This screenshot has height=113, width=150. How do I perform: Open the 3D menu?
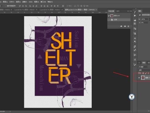(x=30, y=2)
